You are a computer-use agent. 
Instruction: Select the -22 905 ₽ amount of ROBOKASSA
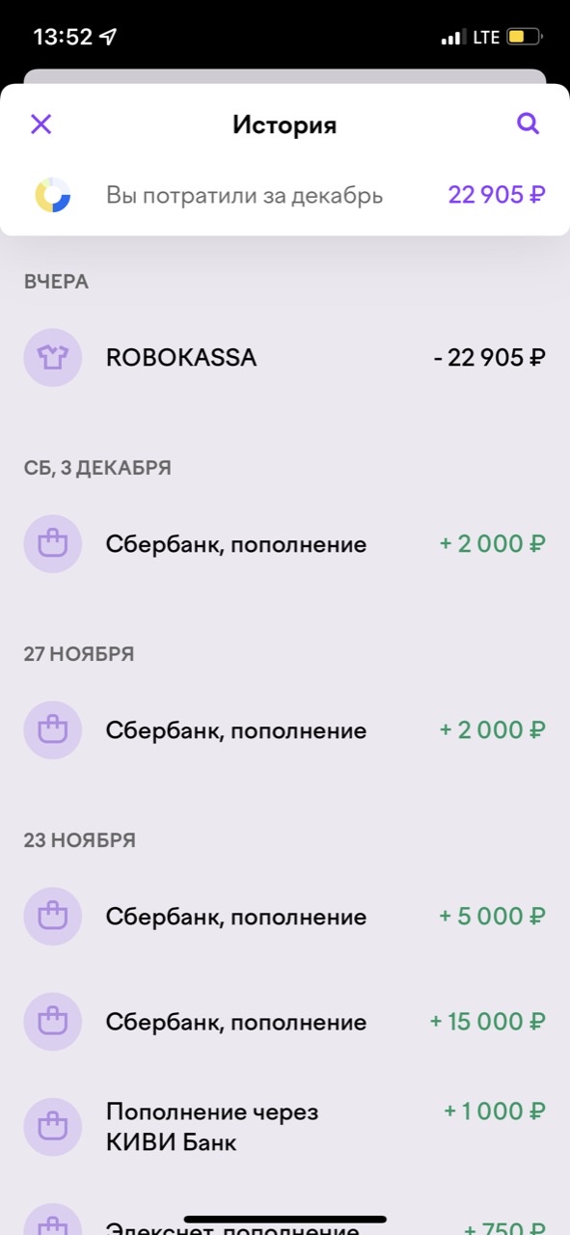[x=489, y=358]
